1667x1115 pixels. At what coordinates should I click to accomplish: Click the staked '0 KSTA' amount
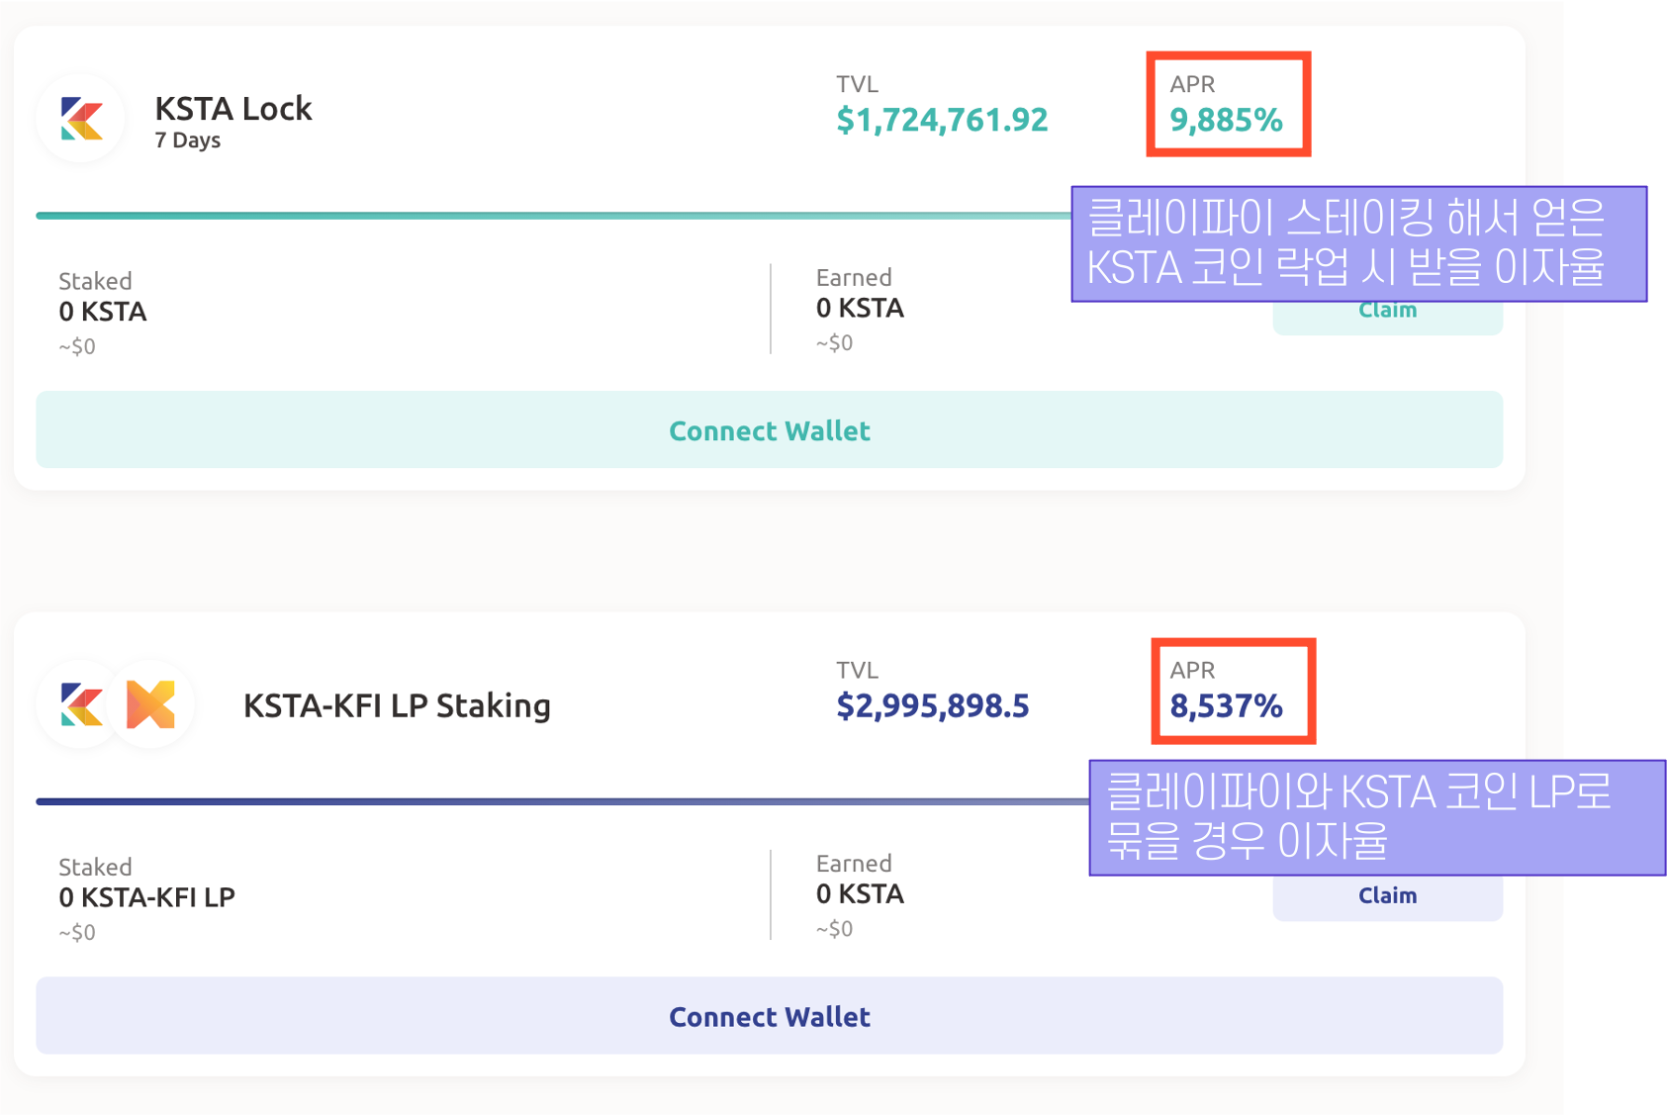pos(103,312)
